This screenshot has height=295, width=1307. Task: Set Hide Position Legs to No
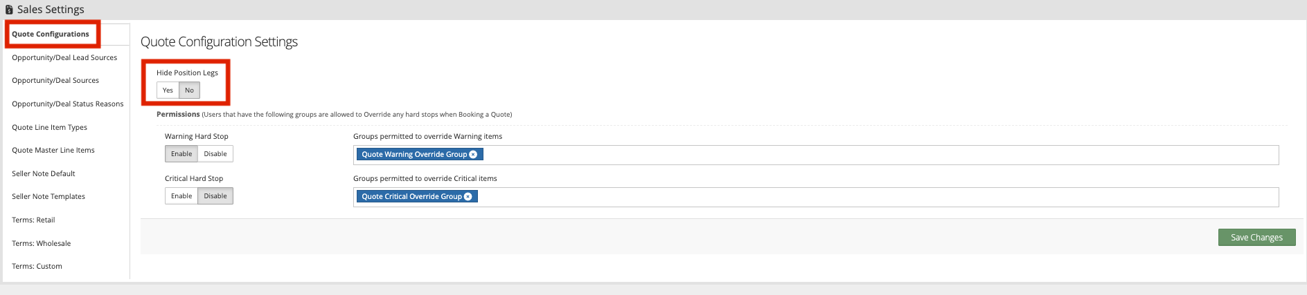190,91
